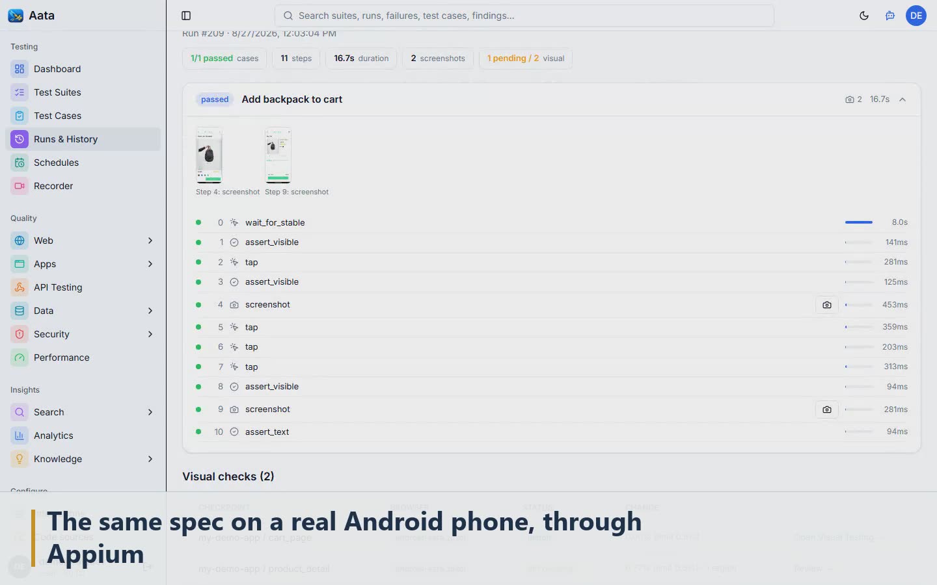The image size is (937, 585).
Task: Expand the Data section chevron
Action: [x=150, y=311]
